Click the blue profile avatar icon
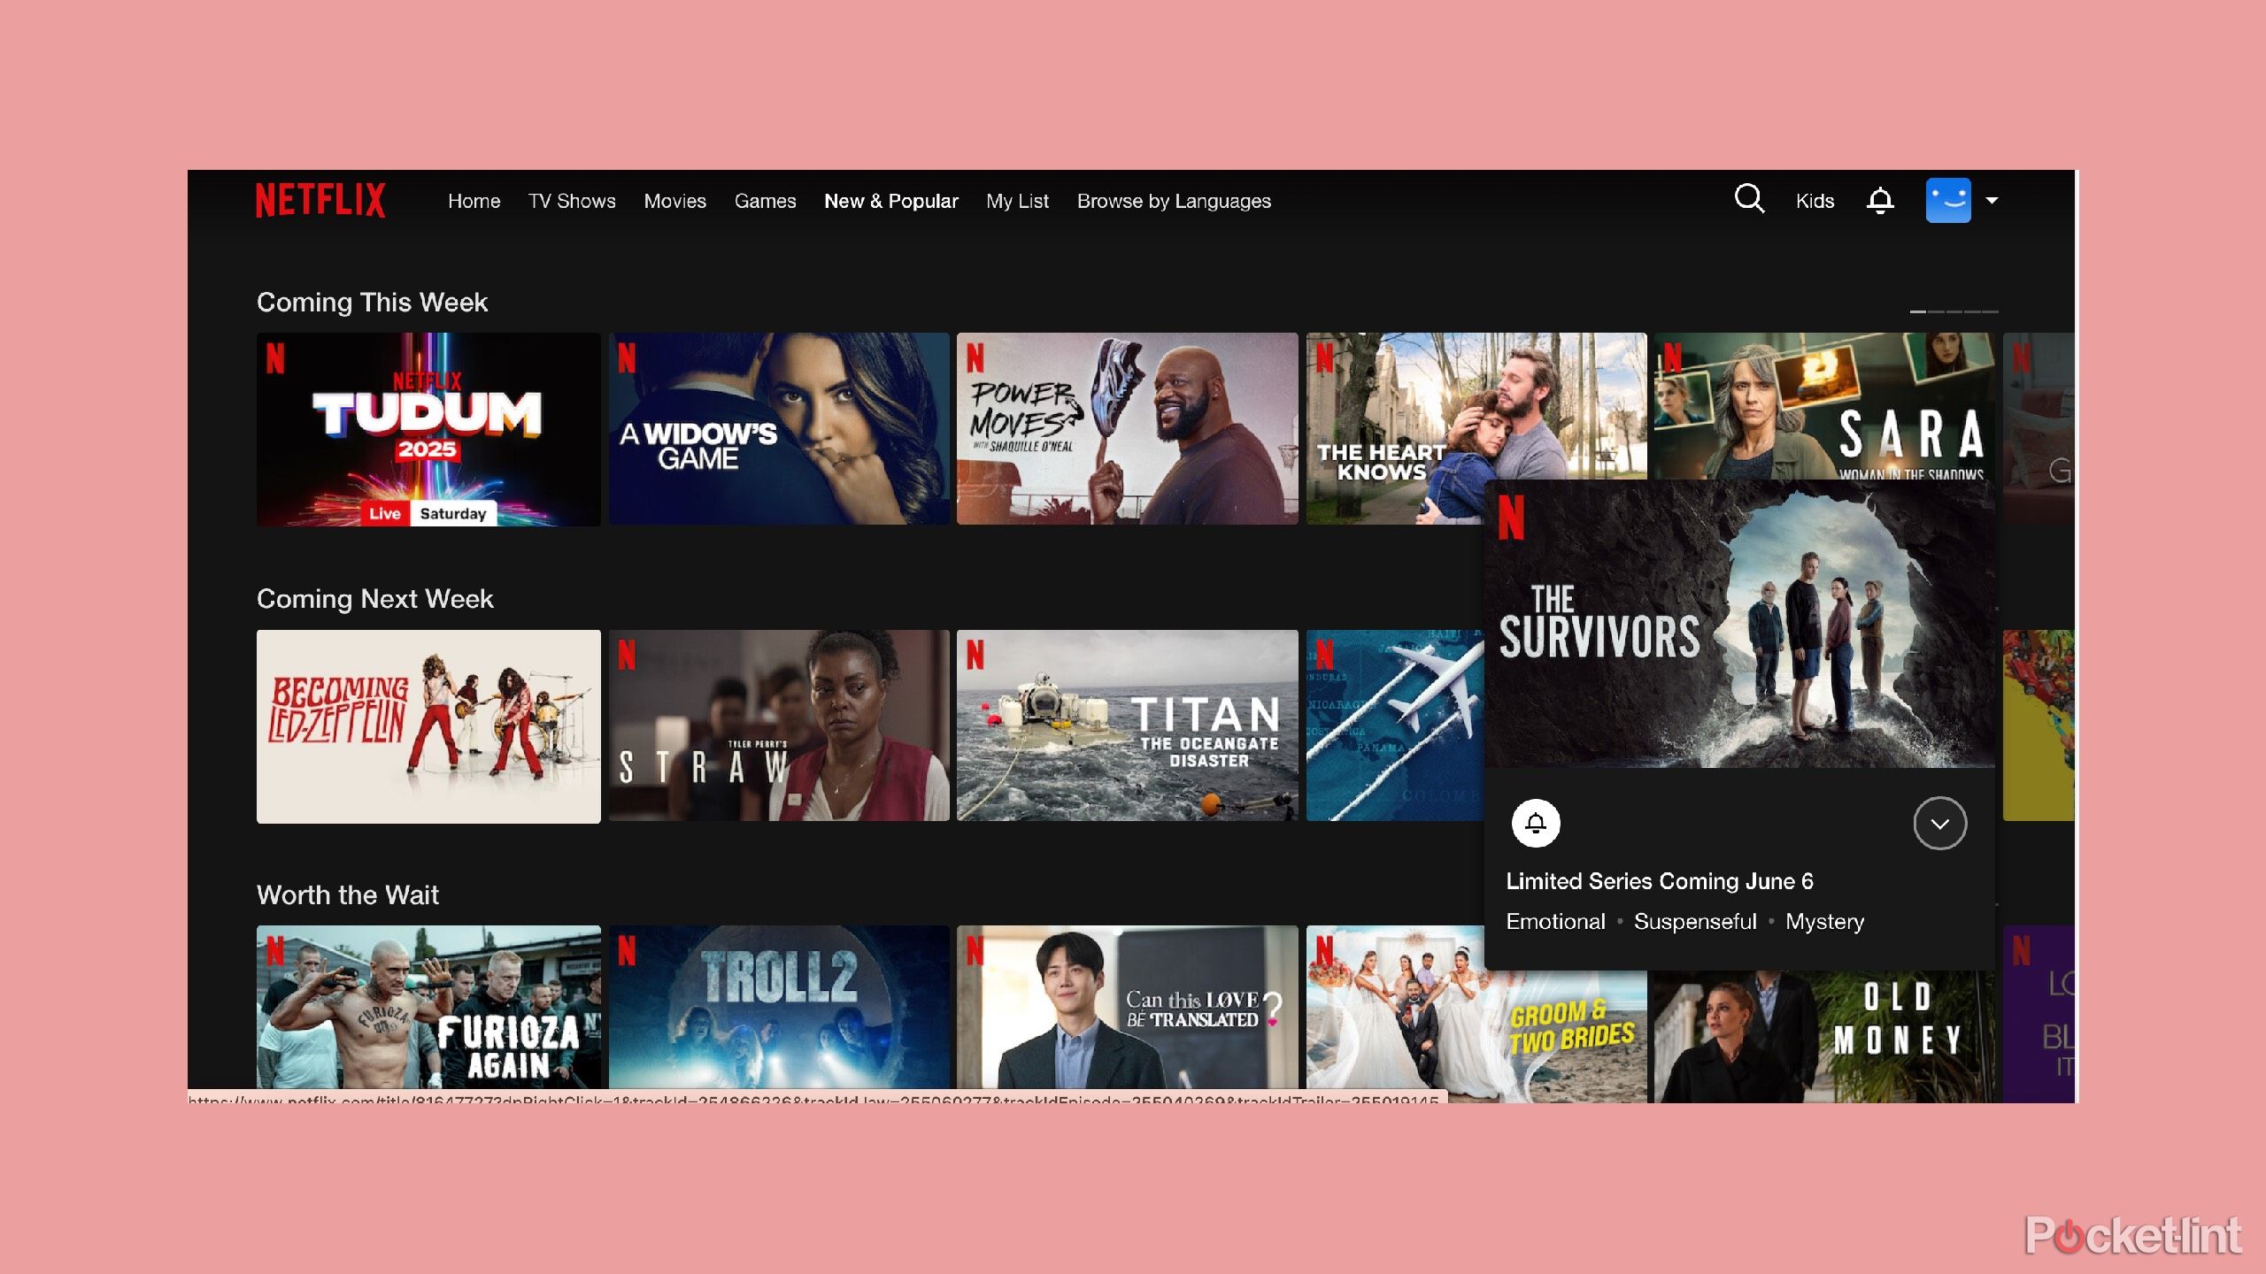 click(x=1948, y=200)
